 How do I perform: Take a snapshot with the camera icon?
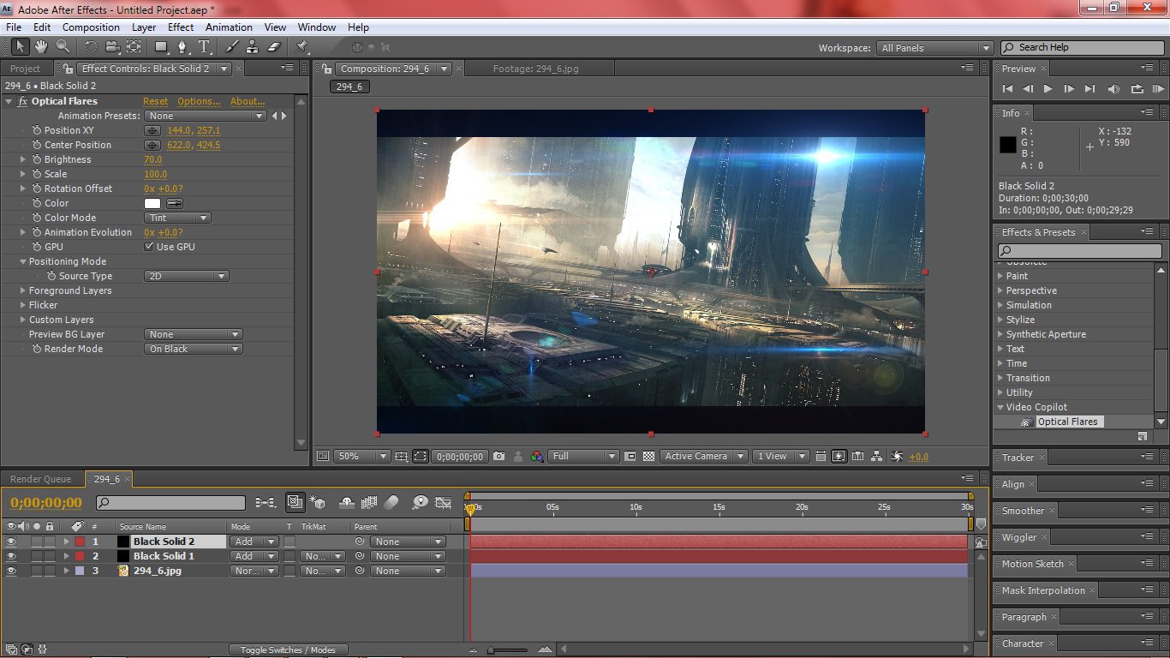498,457
